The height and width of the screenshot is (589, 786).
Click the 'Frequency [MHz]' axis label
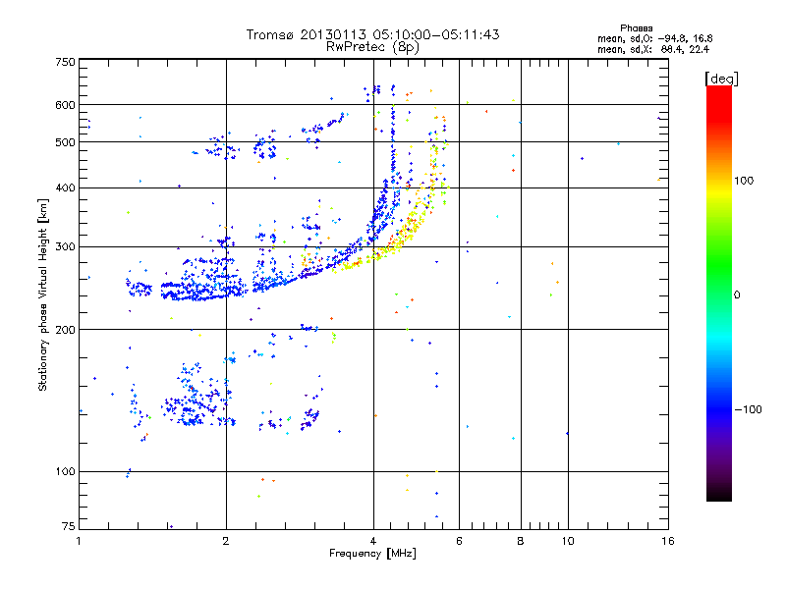tap(372, 554)
